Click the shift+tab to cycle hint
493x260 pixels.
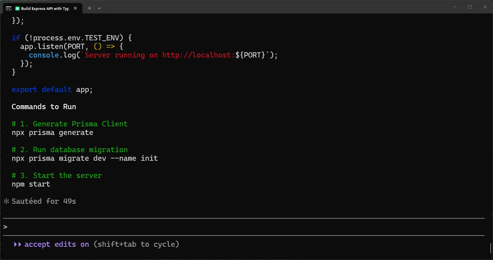tap(136, 244)
